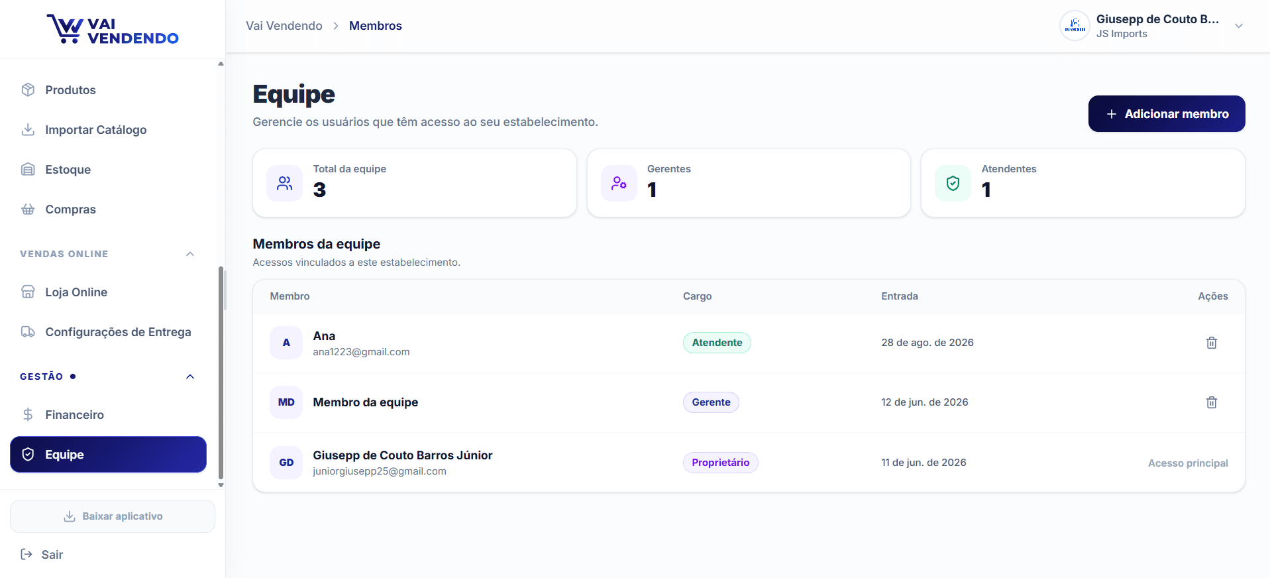Select Loja Online menu item
Screen dimensions: 1270x578
click(109, 292)
